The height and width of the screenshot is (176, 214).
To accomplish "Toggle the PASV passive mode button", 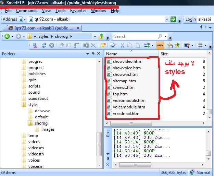I will [x=160, y=45].
